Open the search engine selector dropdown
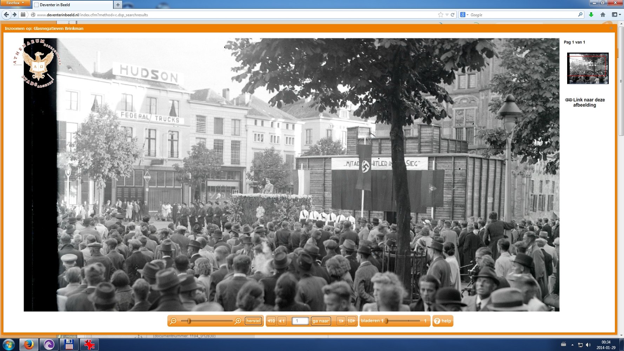Screen dimensions: 624x351 point(464,15)
